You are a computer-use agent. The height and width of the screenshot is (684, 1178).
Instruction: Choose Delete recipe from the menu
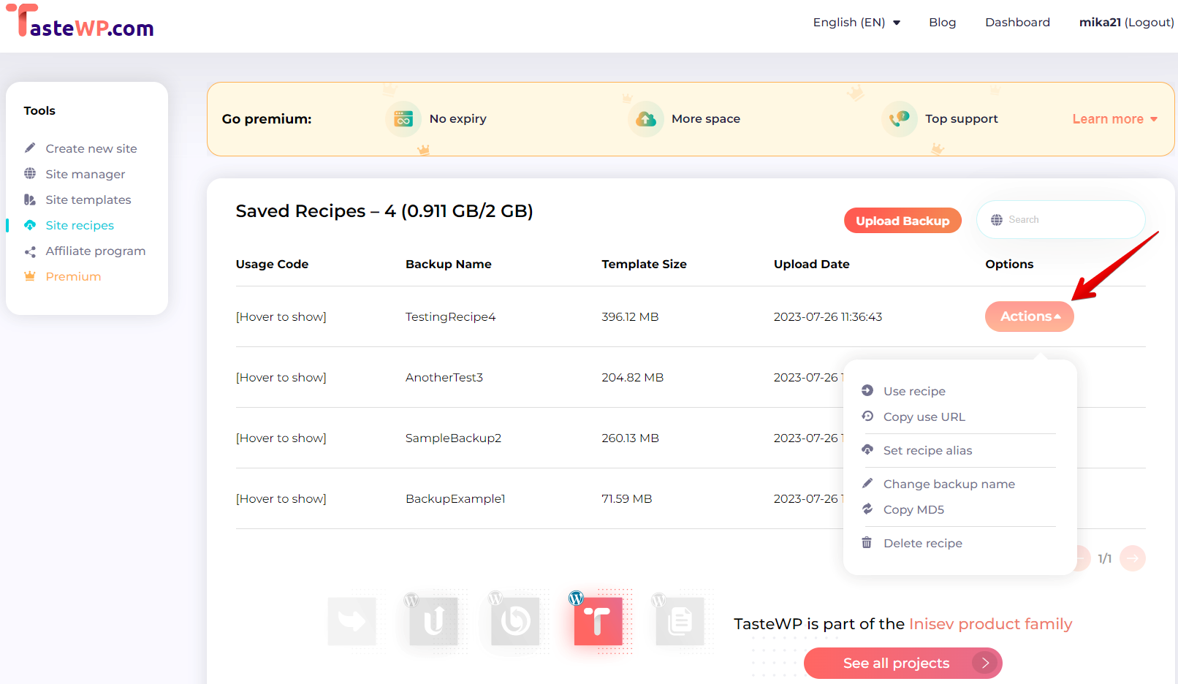pos(922,543)
